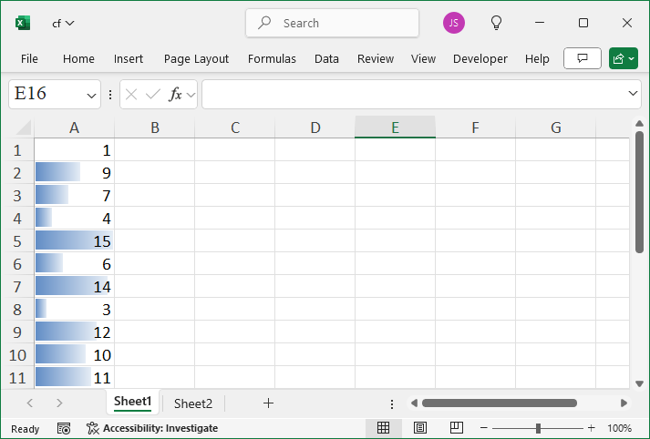The height and width of the screenshot is (439, 650).
Task: Switch to Normal view icon
Action: (384, 428)
